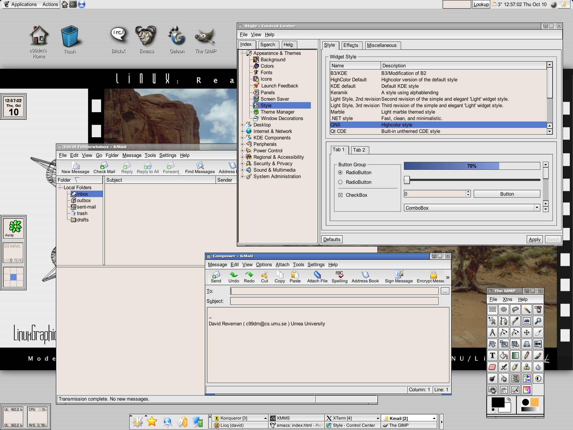The width and height of the screenshot is (573, 430).
Task: Choose the Crop knife tool in GIMP
Action: pyautogui.click(x=538, y=333)
